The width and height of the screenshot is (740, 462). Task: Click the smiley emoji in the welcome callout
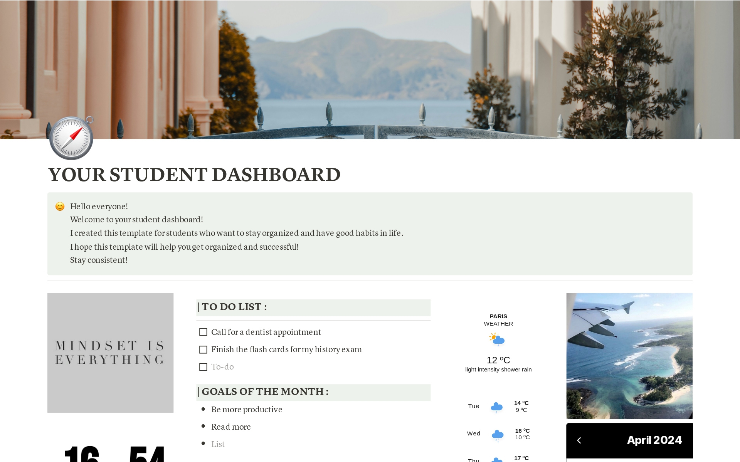59,207
